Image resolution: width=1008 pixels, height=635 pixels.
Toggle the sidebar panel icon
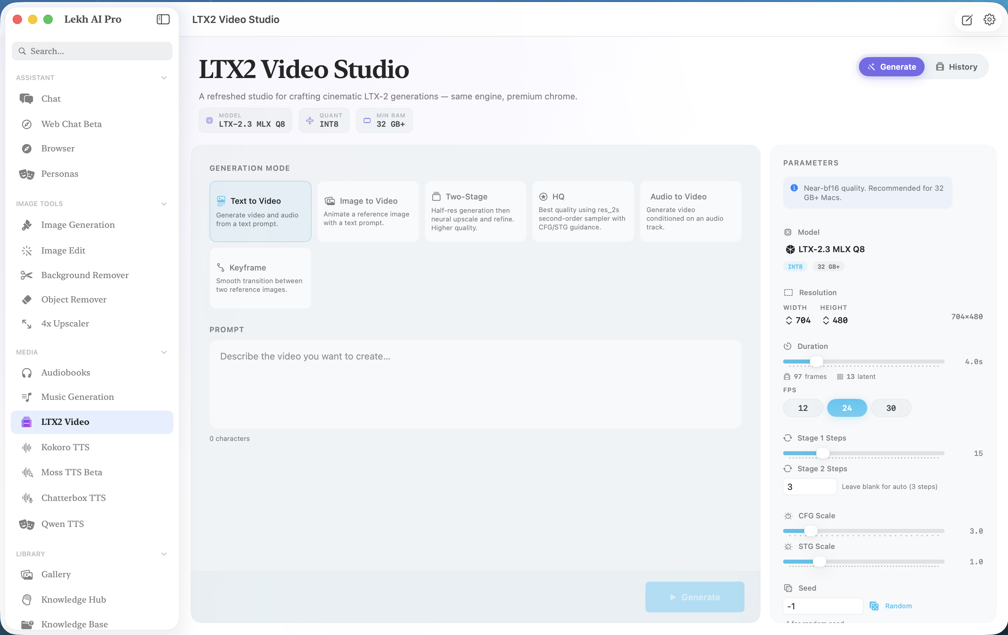(x=163, y=19)
